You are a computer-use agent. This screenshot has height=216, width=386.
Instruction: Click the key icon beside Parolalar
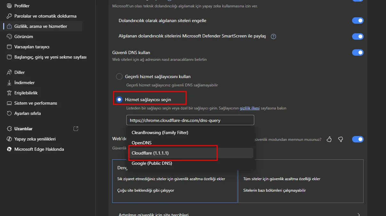[x=9, y=16]
